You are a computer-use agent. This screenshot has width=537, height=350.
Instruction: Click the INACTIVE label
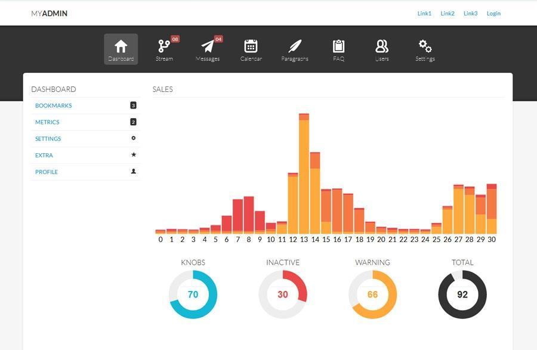tap(283, 262)
